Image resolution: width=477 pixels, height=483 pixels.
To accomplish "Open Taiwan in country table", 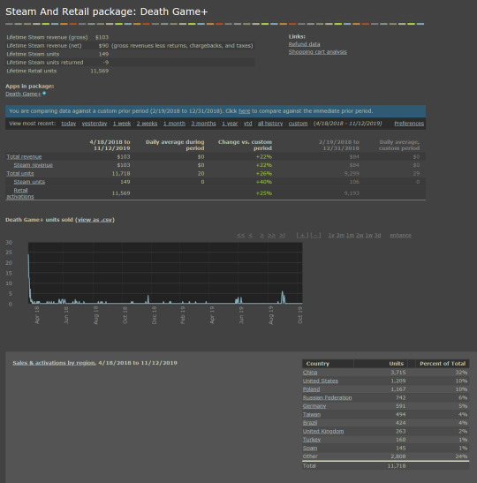I will [x=312, y=415].
